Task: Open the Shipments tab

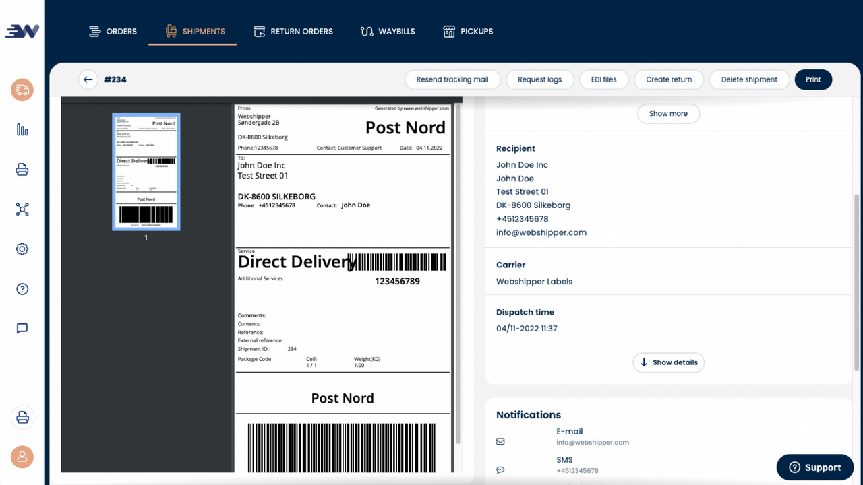Action: [195, 31]
